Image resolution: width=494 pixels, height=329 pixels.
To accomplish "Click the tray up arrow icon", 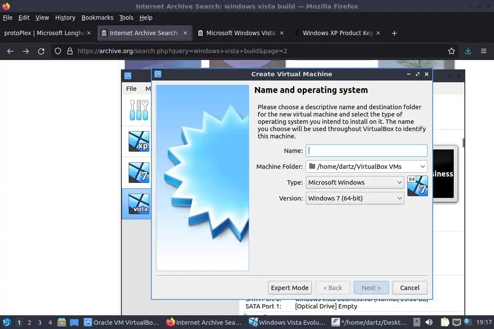I will (416, 322).
